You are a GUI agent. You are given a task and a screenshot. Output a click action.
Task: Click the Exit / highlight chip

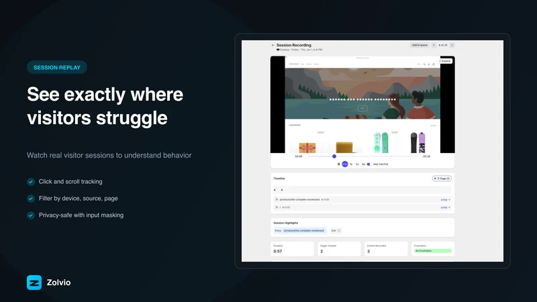(336, 231)
